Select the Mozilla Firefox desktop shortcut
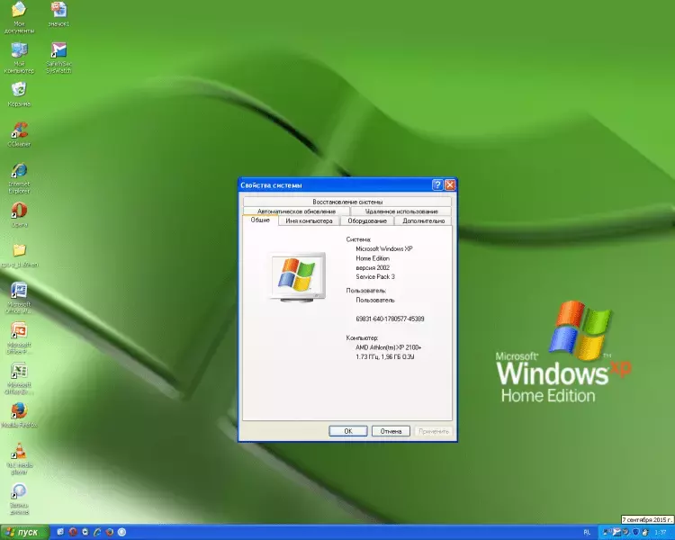675x540 pixels. pyautogui.click(x=19, y=415)
